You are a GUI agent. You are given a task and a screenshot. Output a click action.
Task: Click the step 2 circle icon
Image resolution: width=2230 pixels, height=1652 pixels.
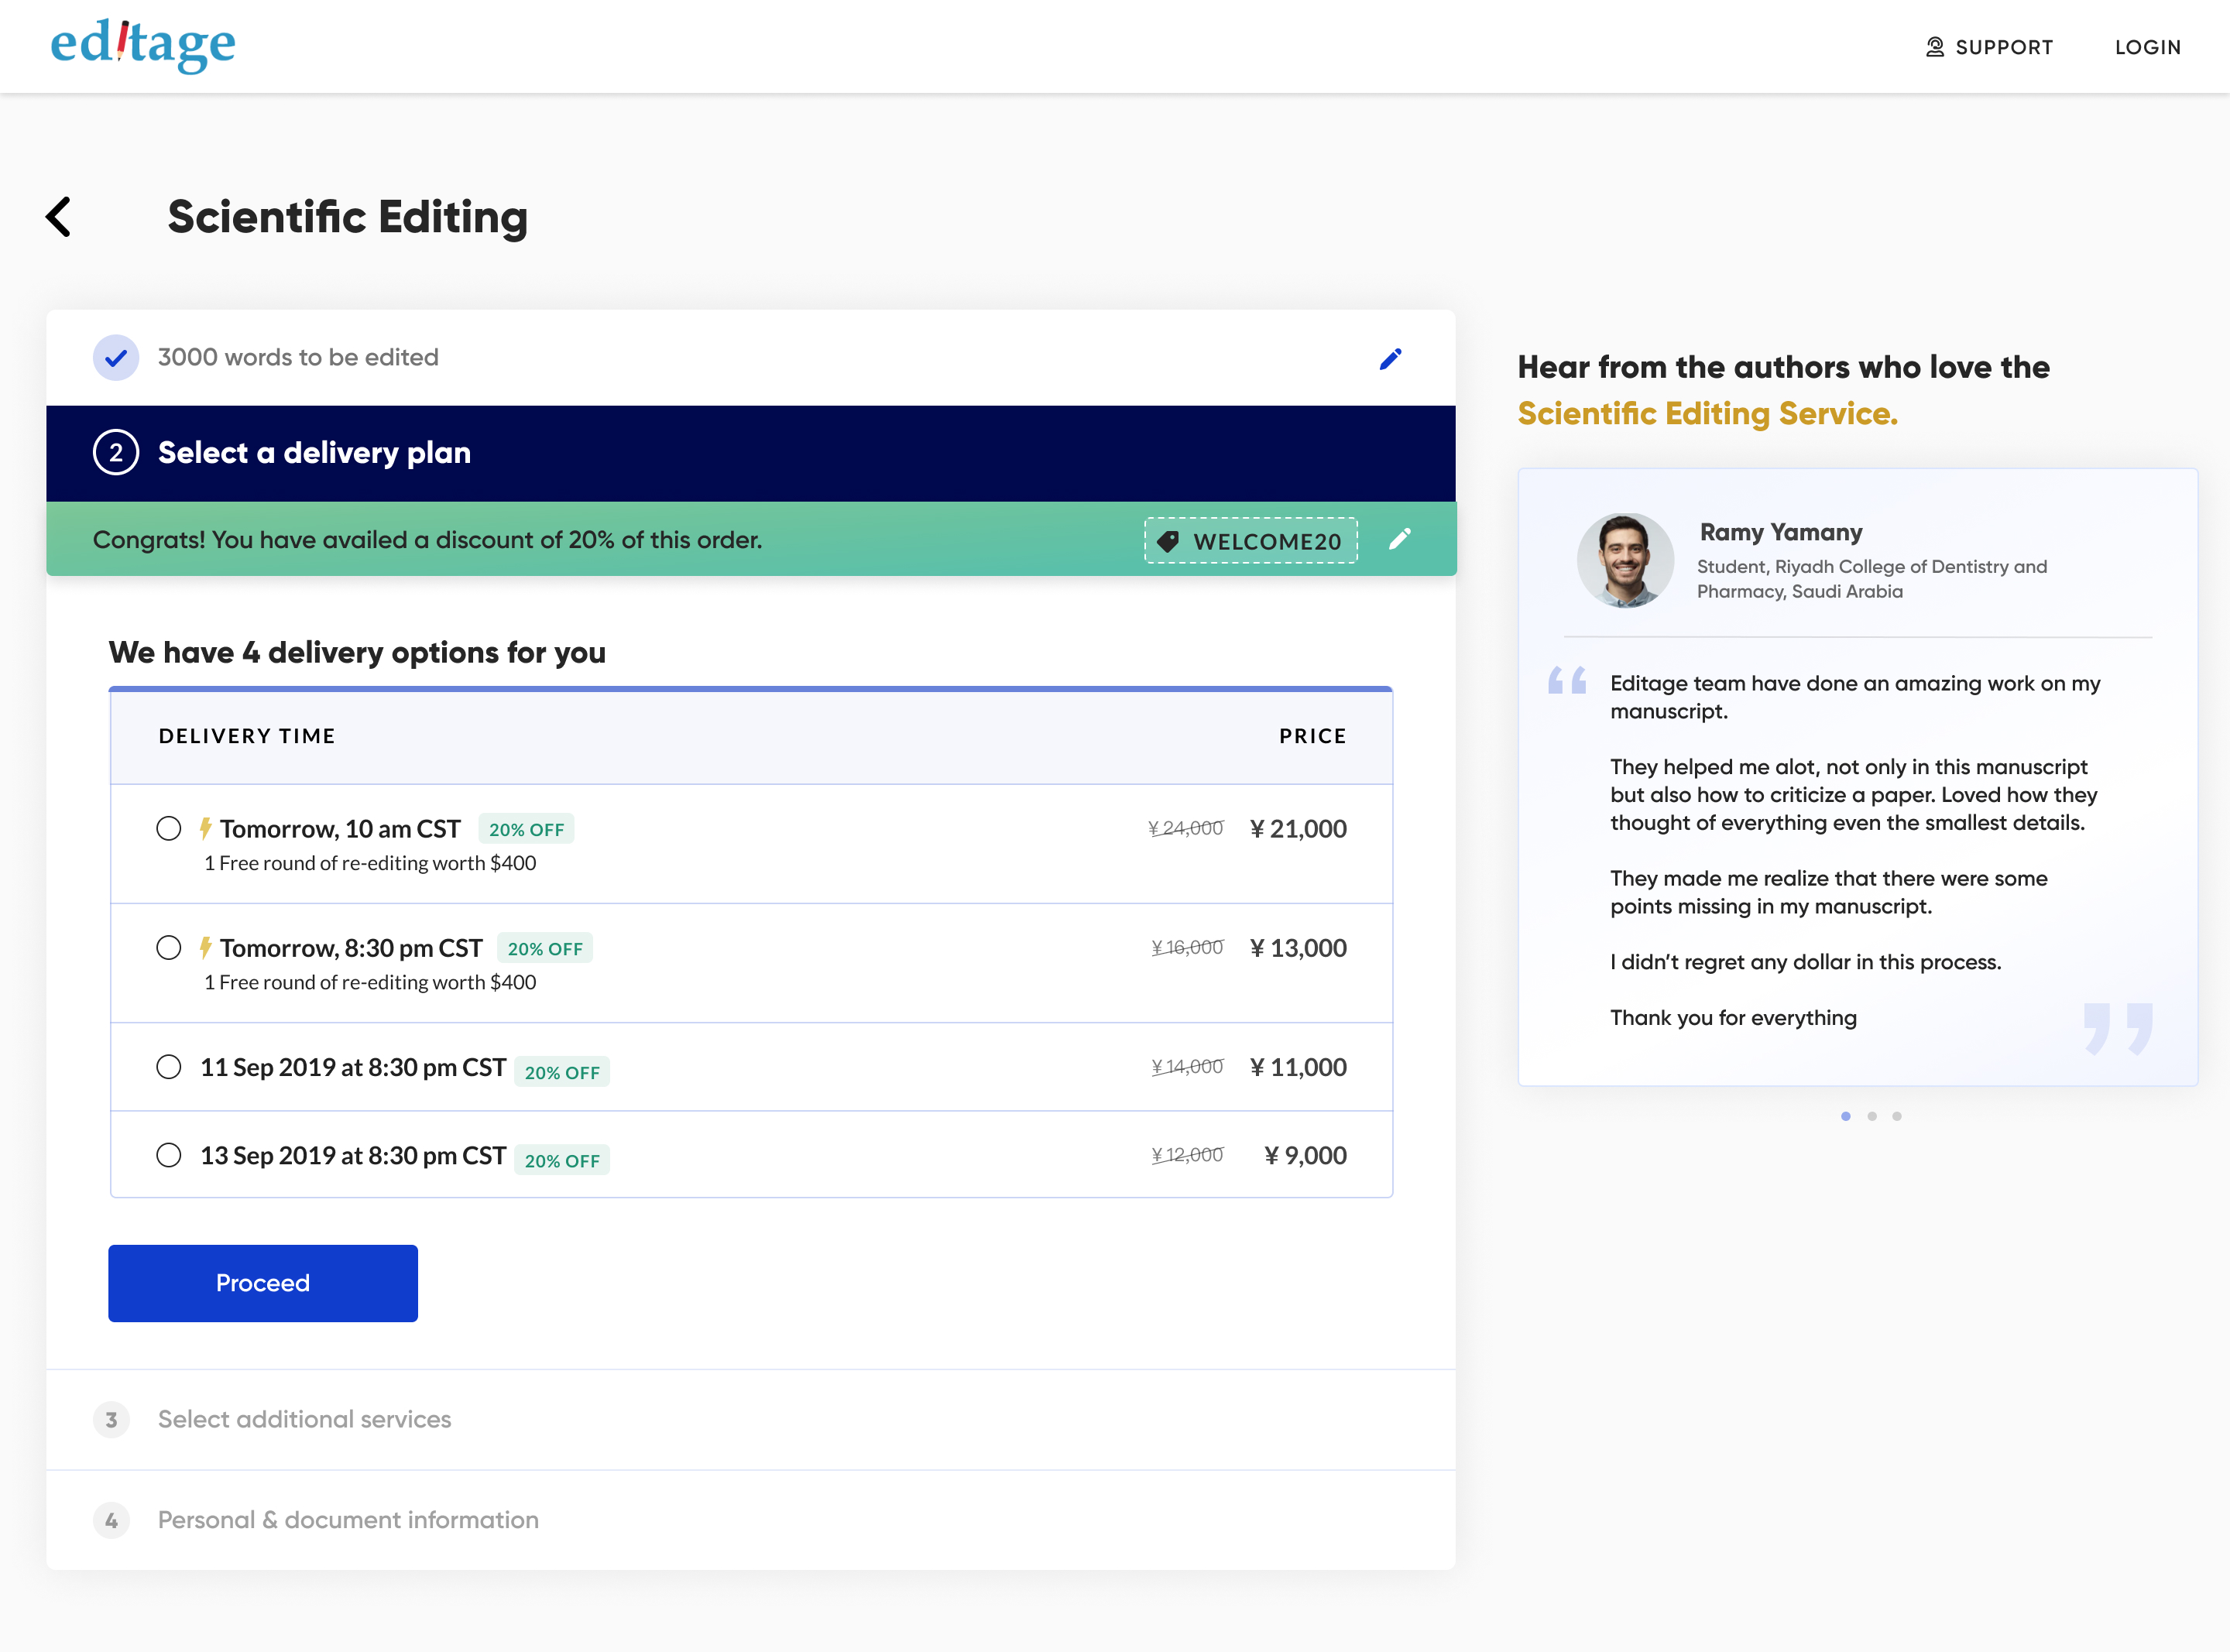pos(116,452)
